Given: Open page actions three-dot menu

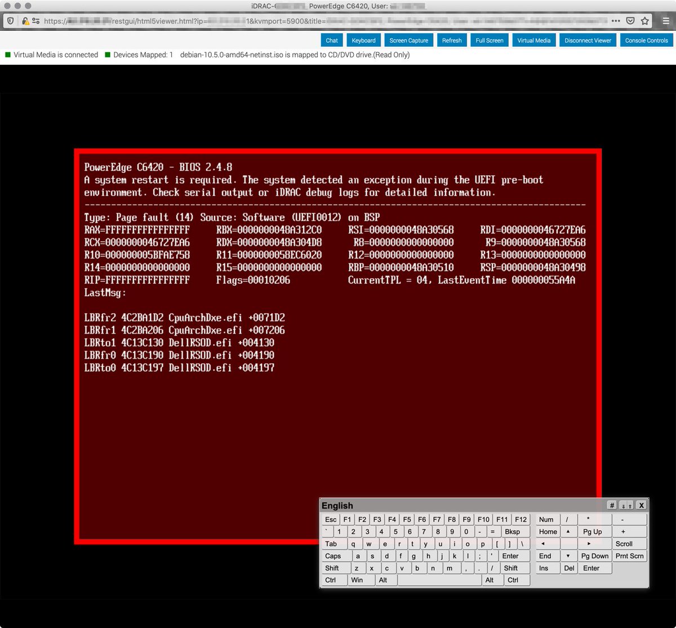Looking at the screenshot, I should tap(616, 21).
